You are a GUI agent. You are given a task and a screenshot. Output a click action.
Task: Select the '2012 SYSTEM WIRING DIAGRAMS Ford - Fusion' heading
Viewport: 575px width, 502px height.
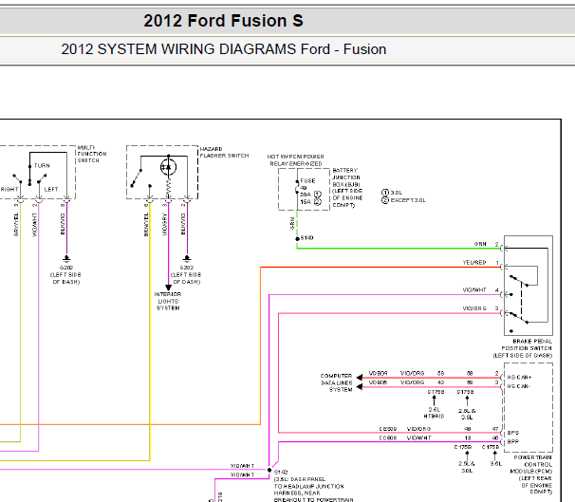223,49
